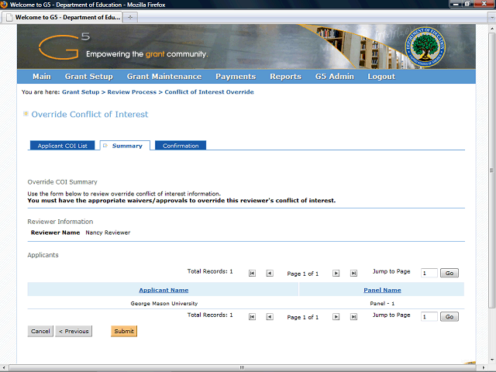Screen dimensions: 496x372
Task: Click the Reviewer Information section heading
Action: coord(60,222)
